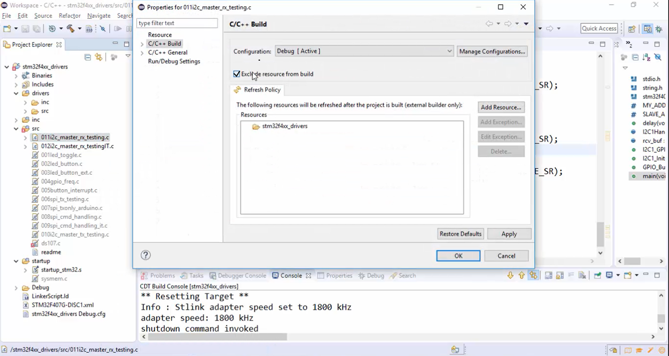Open the File menu
The height and width of the screenshot is (356, 669).
(7, 15)
